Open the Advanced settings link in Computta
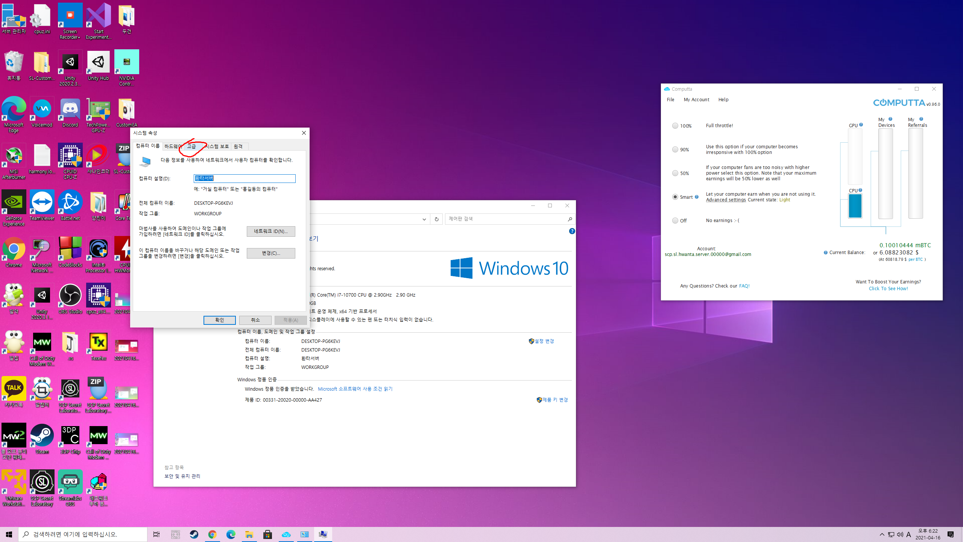The width and height of the screenshot is (963, 542). coord(726,200)
